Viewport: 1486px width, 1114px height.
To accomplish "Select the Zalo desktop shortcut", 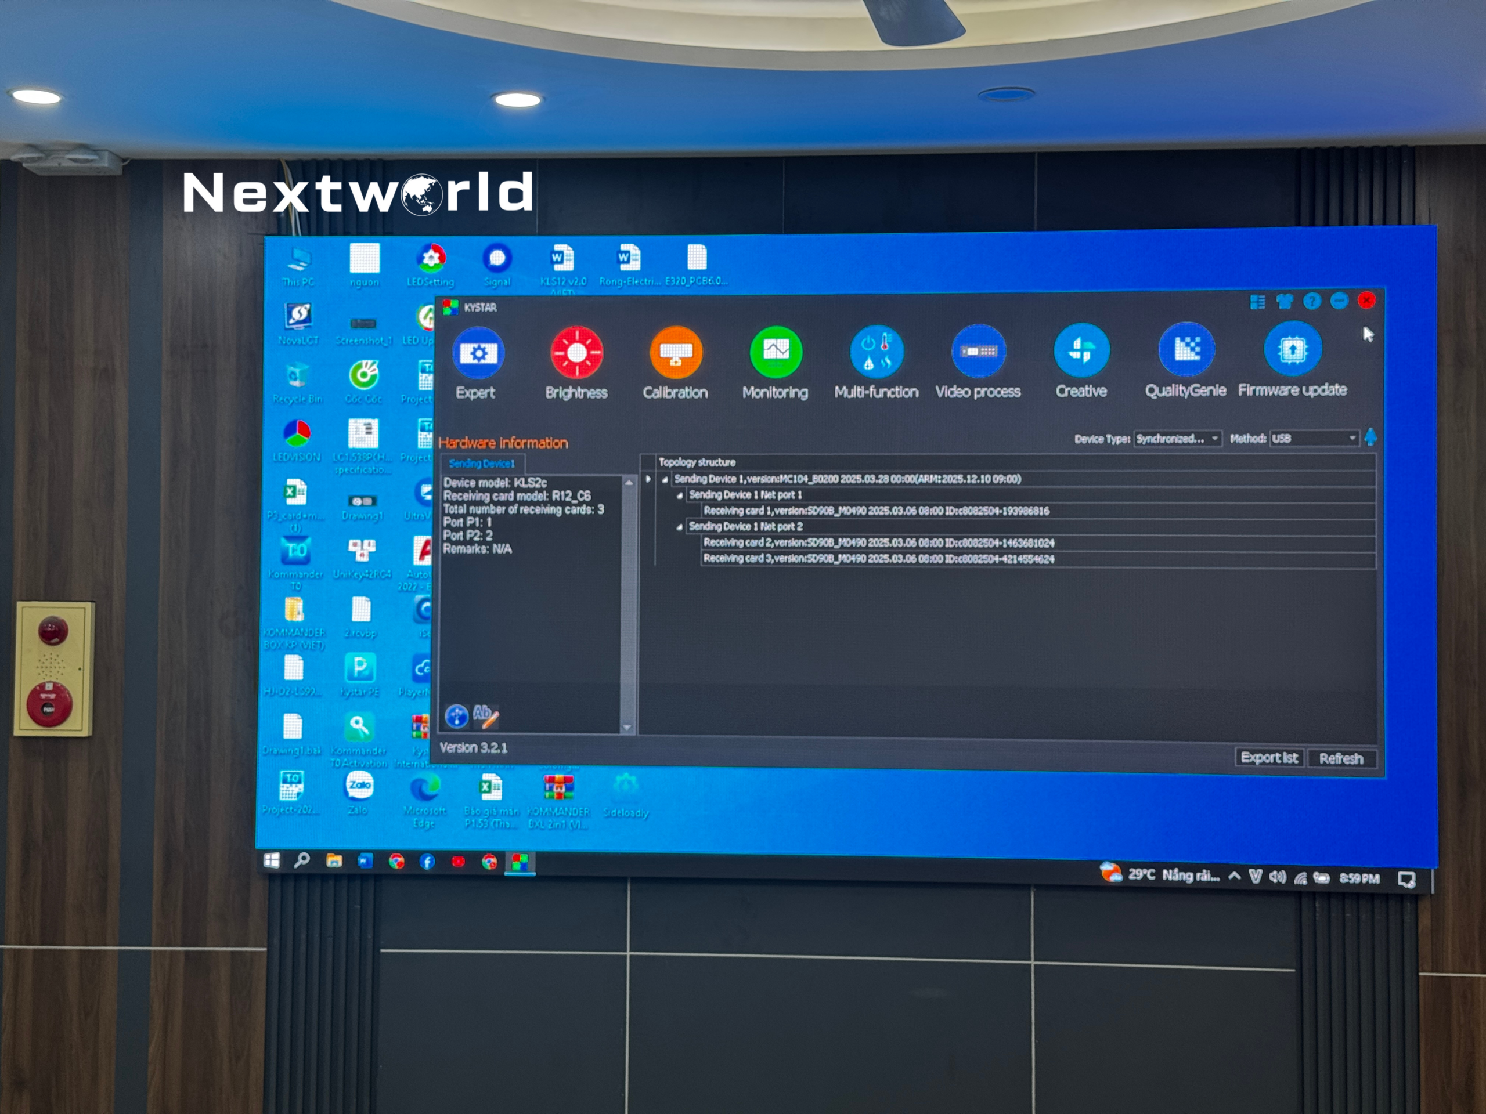I will coord(359,793).
